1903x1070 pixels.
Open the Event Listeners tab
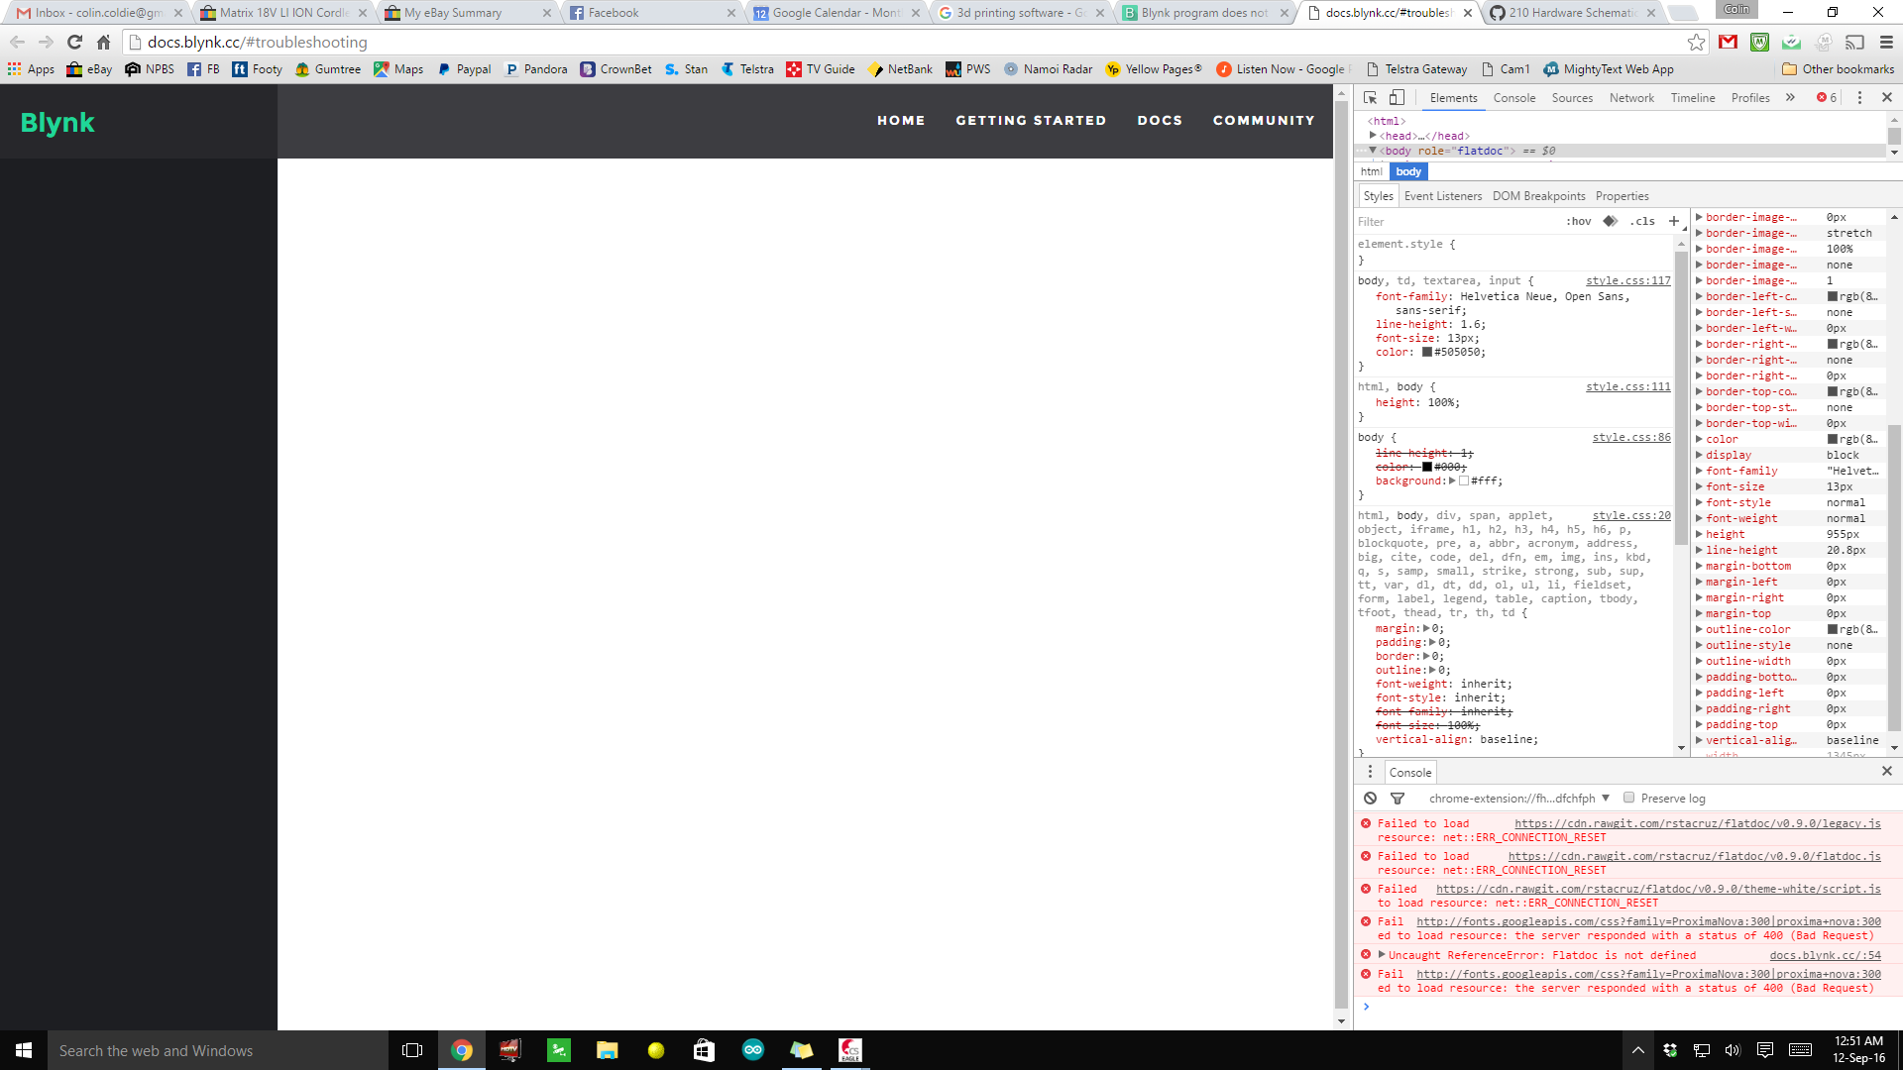[1442, 196]
